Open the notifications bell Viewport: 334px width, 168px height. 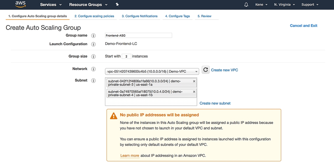246,5
